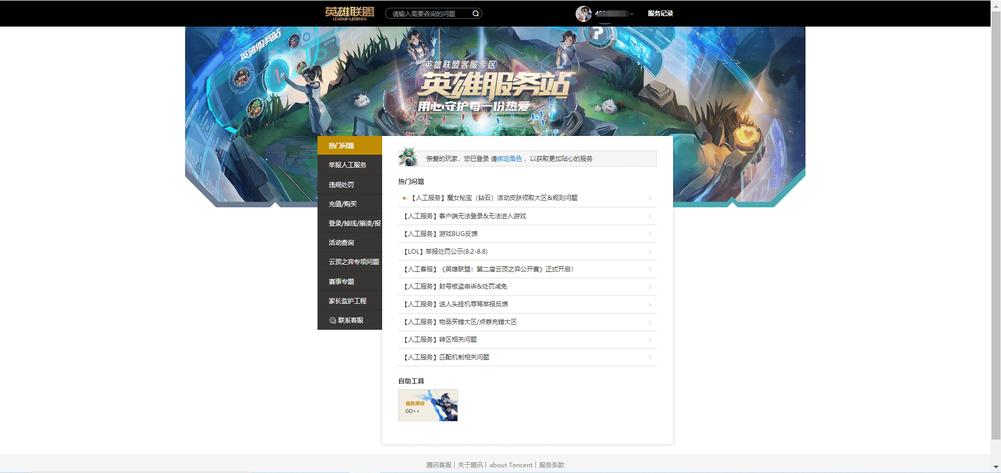This screenshot has height=473, width=1001.
Task: Click the chat bubble icon beside 联系客服
Action: click(334, 320)
